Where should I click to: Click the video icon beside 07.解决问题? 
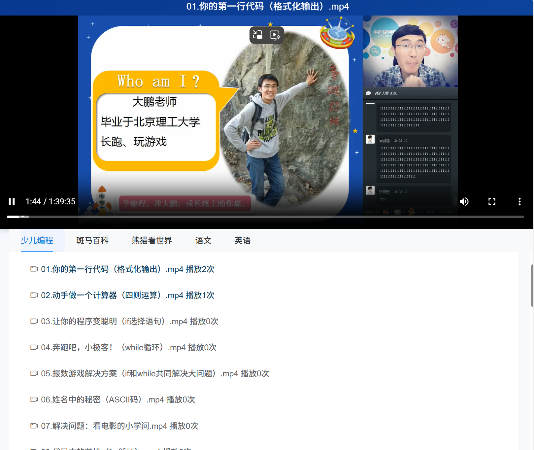34,426
